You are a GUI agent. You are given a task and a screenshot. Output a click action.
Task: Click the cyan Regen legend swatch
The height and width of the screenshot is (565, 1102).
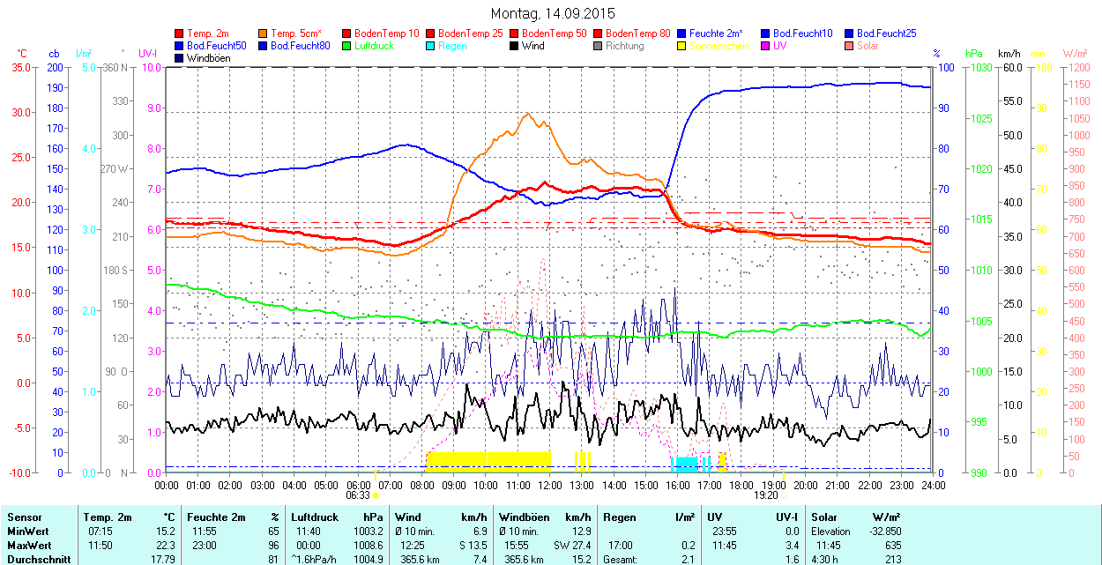(x=429, y=46)
